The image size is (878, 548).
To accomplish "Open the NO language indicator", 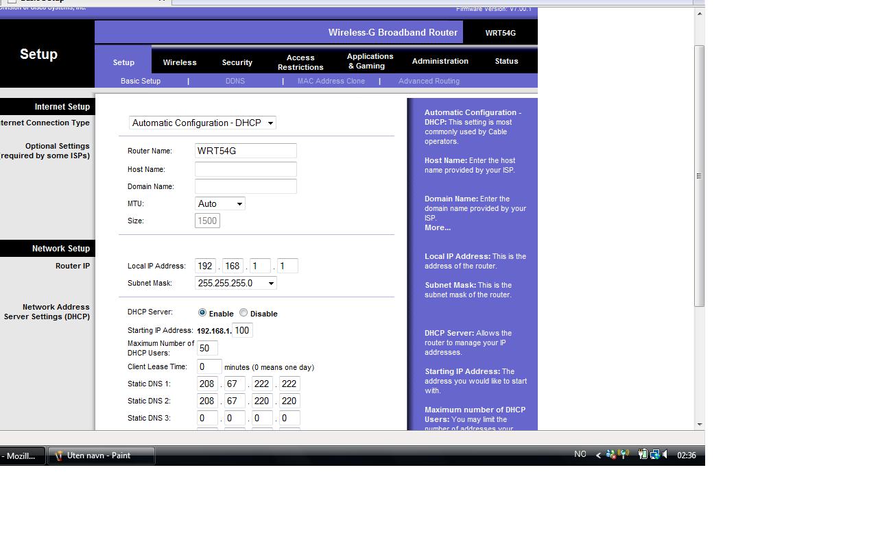I will pos(580,454).
